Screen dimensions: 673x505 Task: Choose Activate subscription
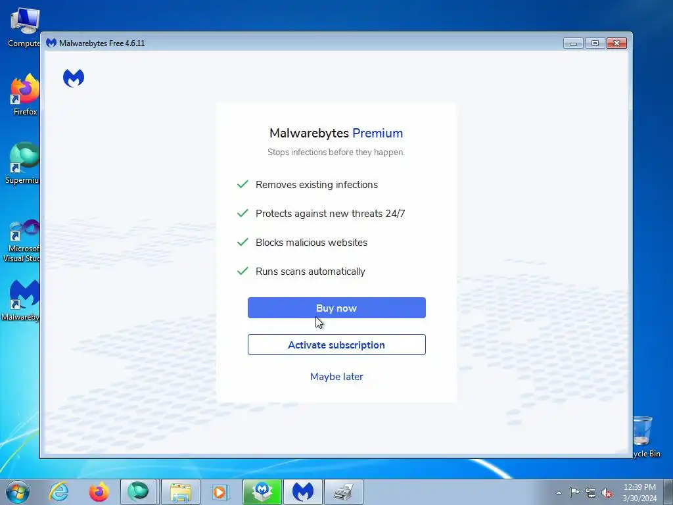[x=336, y=345]
